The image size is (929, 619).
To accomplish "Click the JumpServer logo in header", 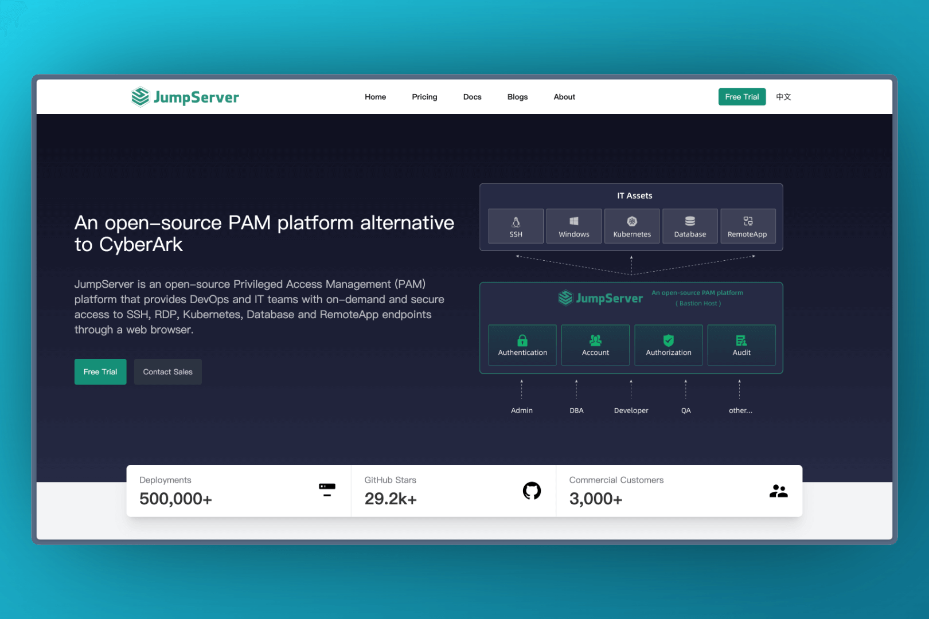I will 185,97.
